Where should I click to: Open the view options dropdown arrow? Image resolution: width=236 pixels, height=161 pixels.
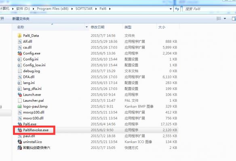(225, 19)
